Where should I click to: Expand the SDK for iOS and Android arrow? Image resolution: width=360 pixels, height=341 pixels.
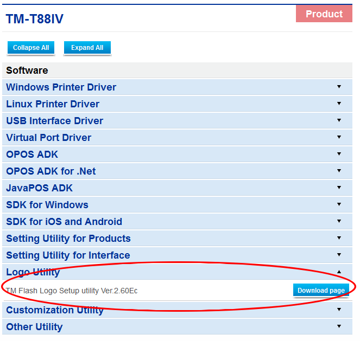click(x=339, y=221)
